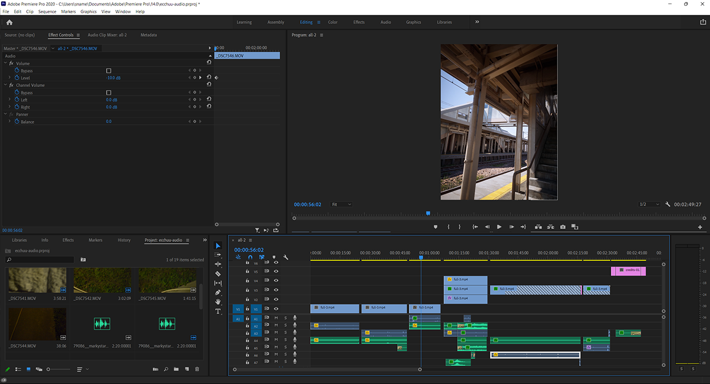710x384 pixels.
Task: Mute audio track A2
Action: click(276, 326)
